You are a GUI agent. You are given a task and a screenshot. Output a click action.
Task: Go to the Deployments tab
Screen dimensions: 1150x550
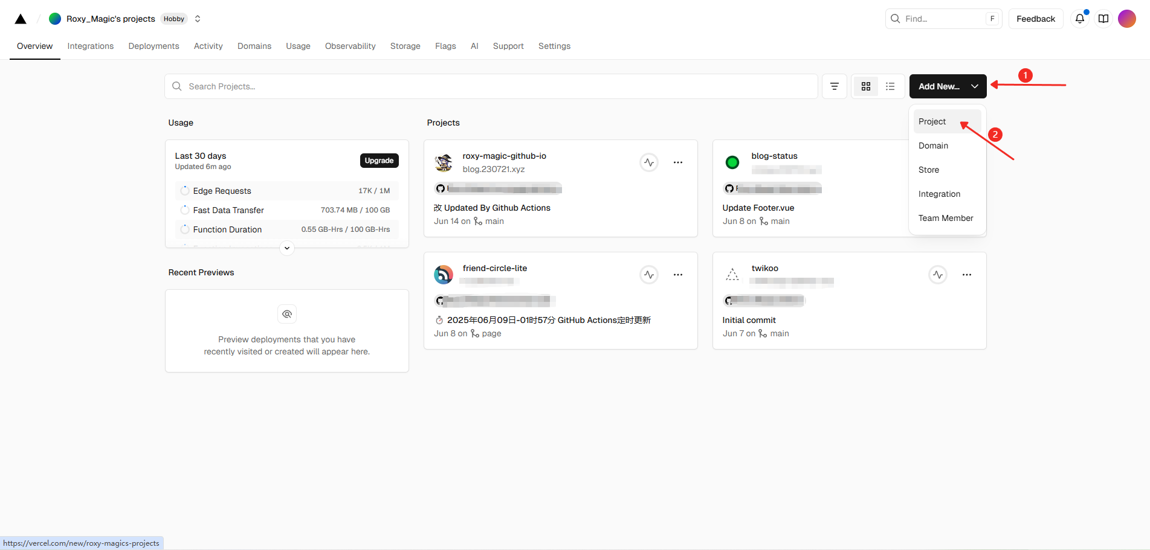[153, 46]
